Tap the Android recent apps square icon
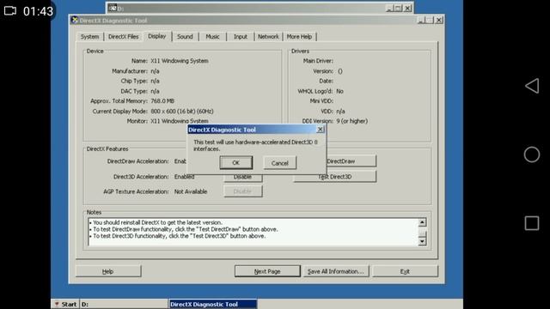The width and height of the screenshot is (550, 309). tap(532, 223)
